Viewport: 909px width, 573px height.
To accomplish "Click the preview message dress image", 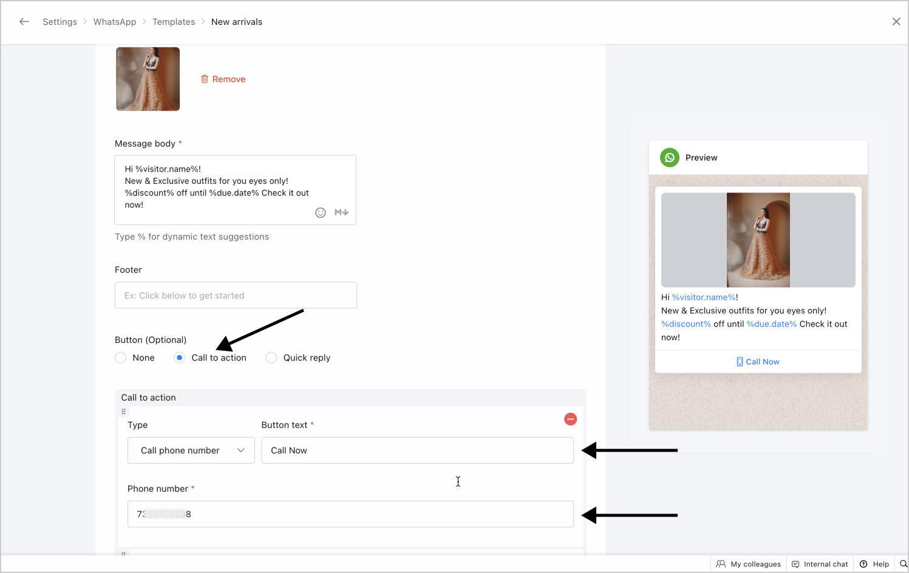I will (x=758, y=240).
